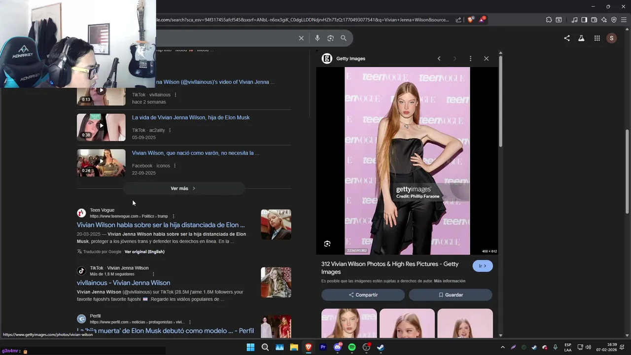
Task: Open Brave VPN shield icon
Action: [x=614, y=20]
